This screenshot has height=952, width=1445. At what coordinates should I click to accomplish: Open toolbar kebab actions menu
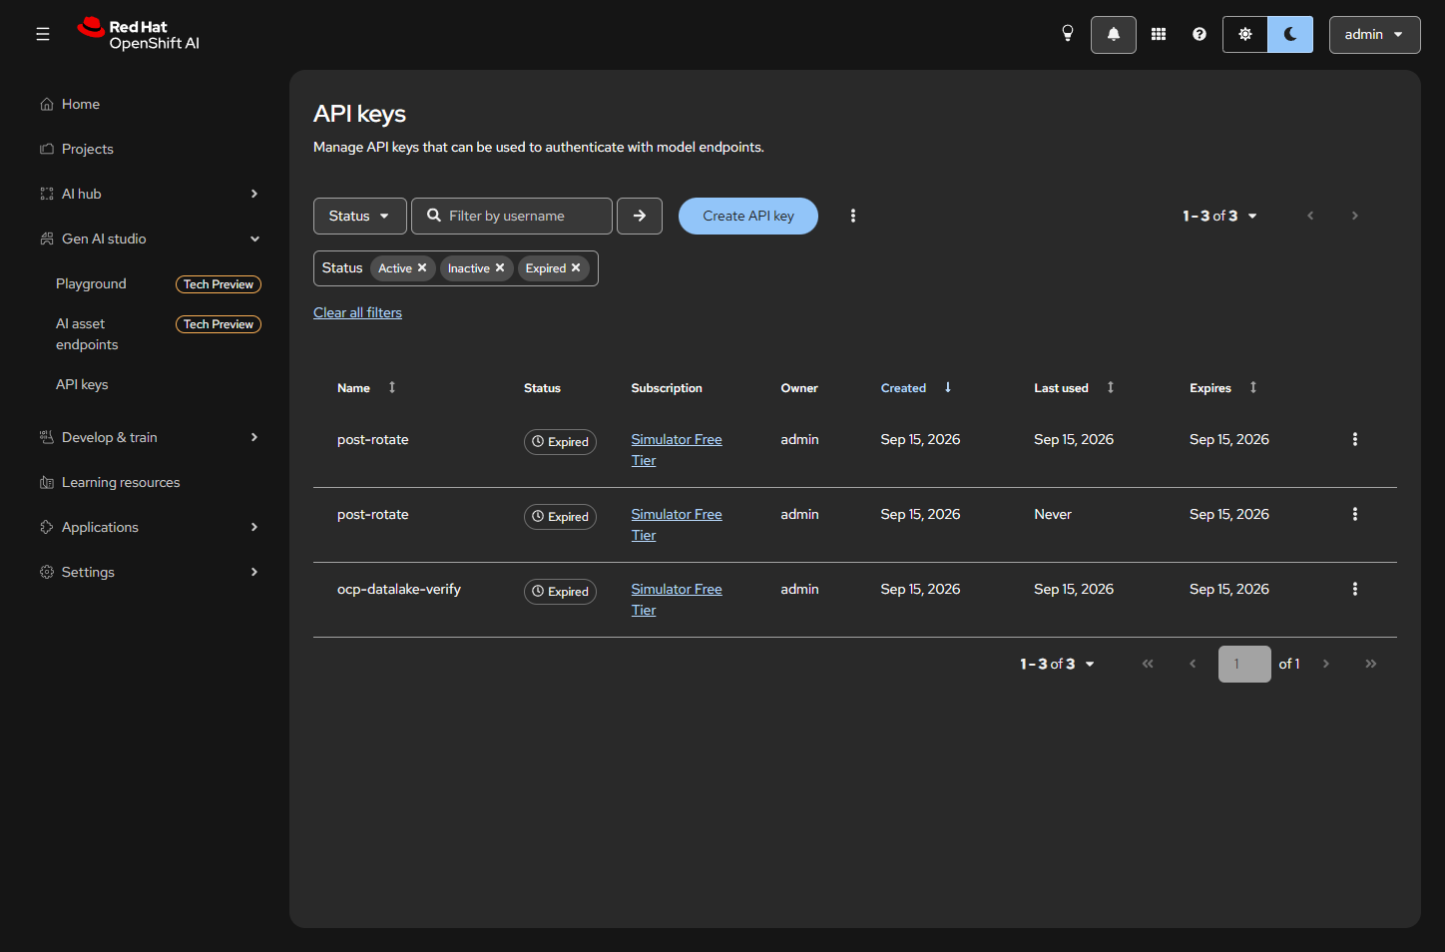pyautogui.click(x=853, y=216)
